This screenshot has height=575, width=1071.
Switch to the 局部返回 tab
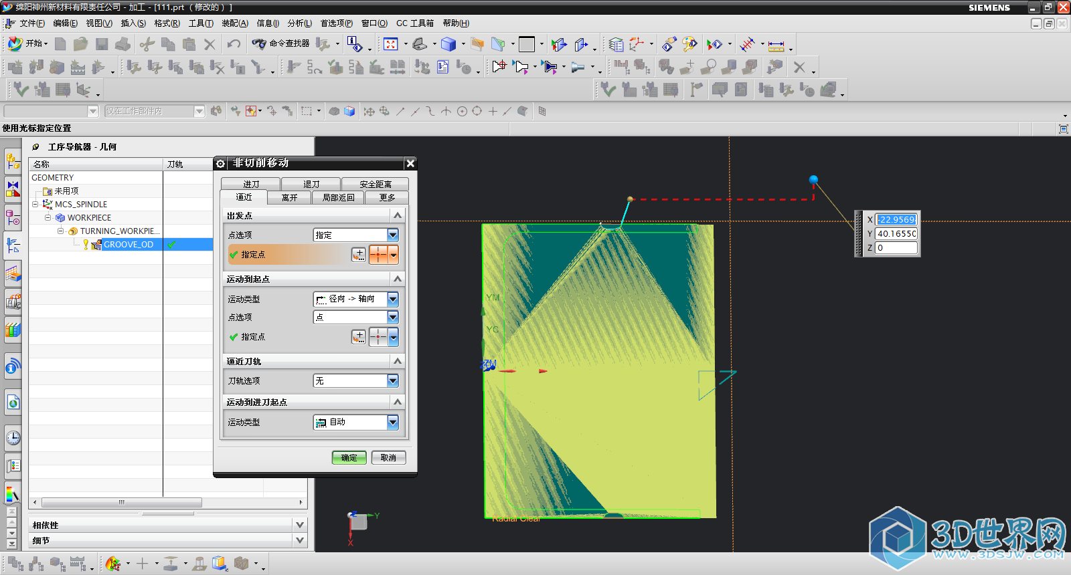click(x=338, y=197)
